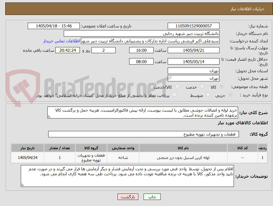273x206 pixels.
Task: Click the deadline time field 16:00
Action: 141,50
